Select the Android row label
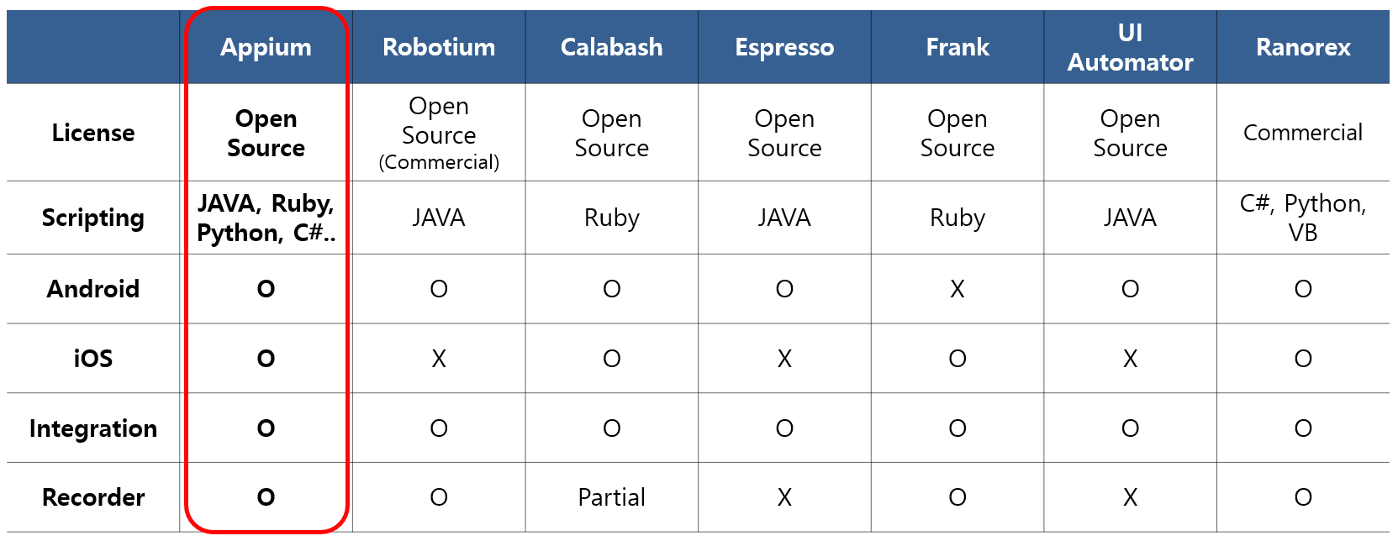Screen dimensions: 1398x541 [x=93, y=289]
